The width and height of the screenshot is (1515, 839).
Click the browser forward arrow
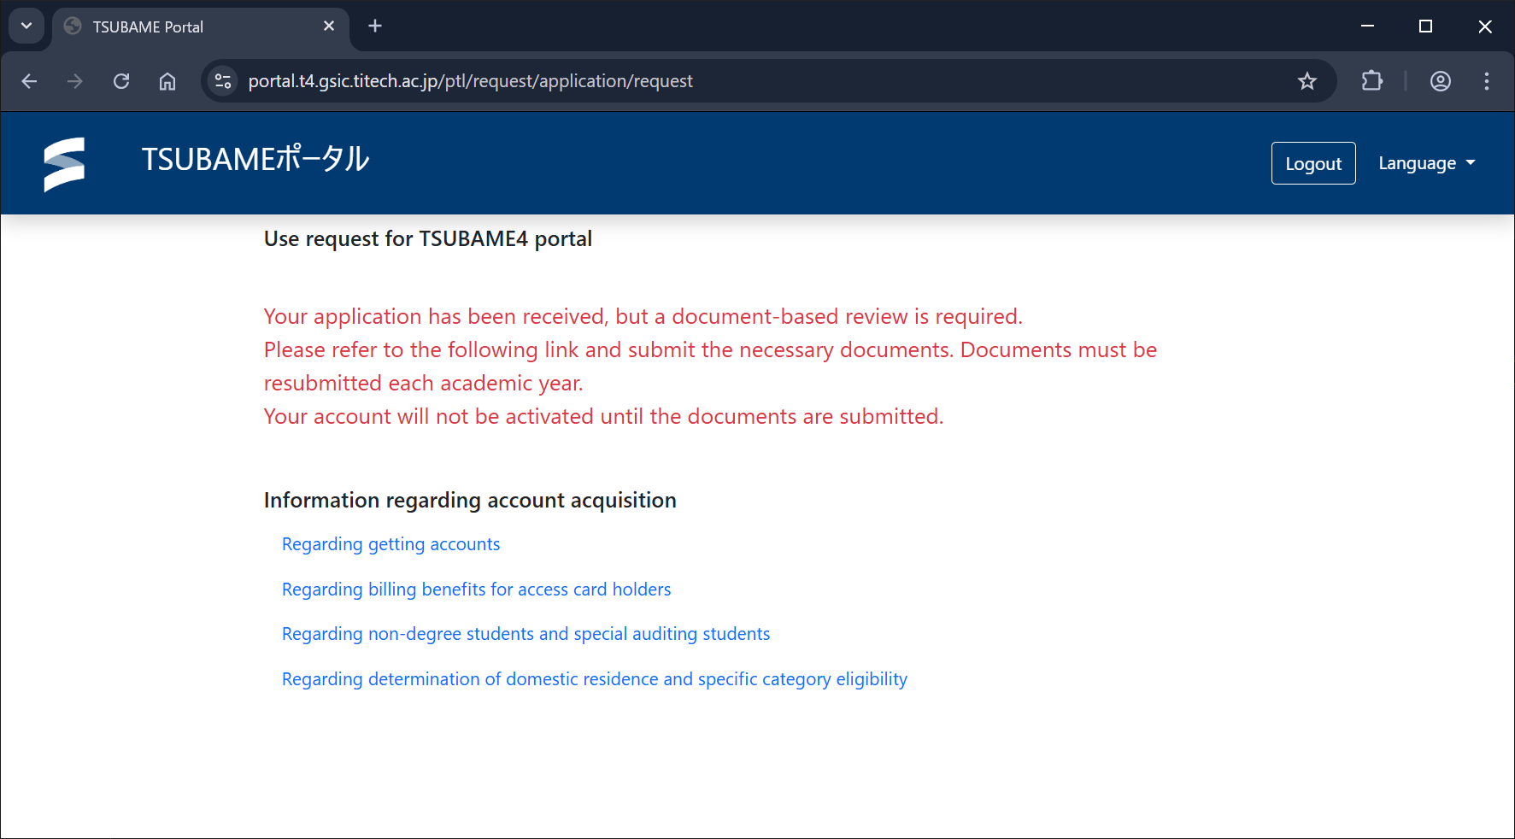[75, 81]
